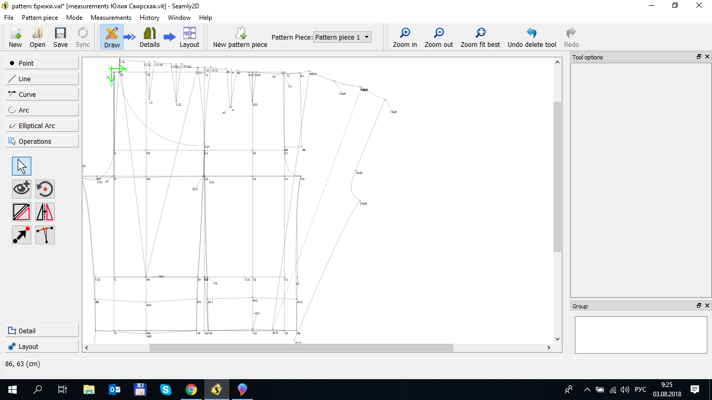Open the Measurements menu
This screenshot has height=400, width=712.
coord(111,17)
